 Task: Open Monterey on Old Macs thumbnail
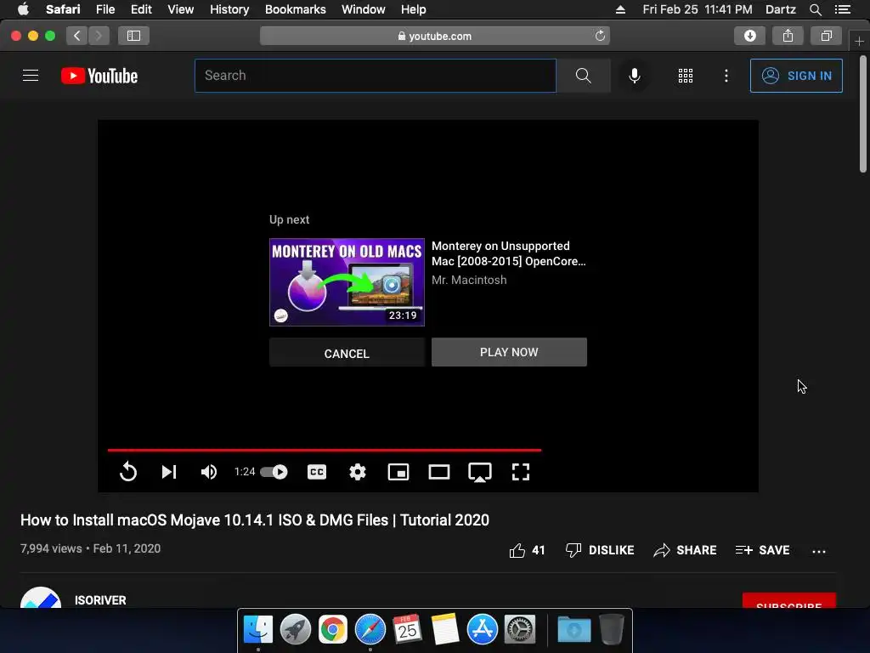click(347, 282)
